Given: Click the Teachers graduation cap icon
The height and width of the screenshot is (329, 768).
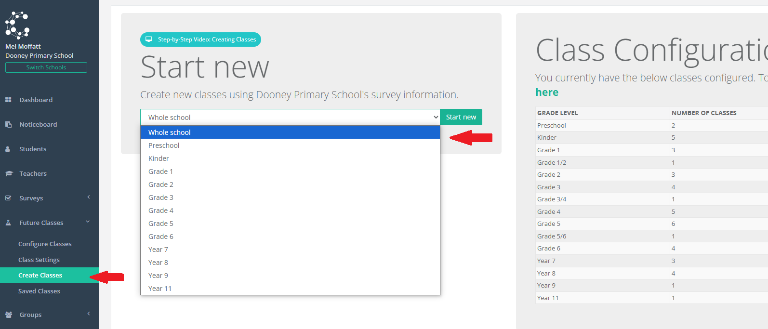Looking at the screenshot, I should pos(9,173).
